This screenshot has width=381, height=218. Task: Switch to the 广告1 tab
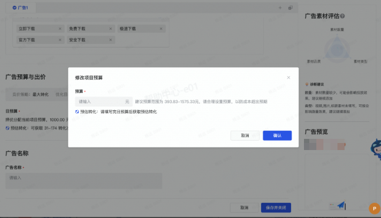(21, 8)
